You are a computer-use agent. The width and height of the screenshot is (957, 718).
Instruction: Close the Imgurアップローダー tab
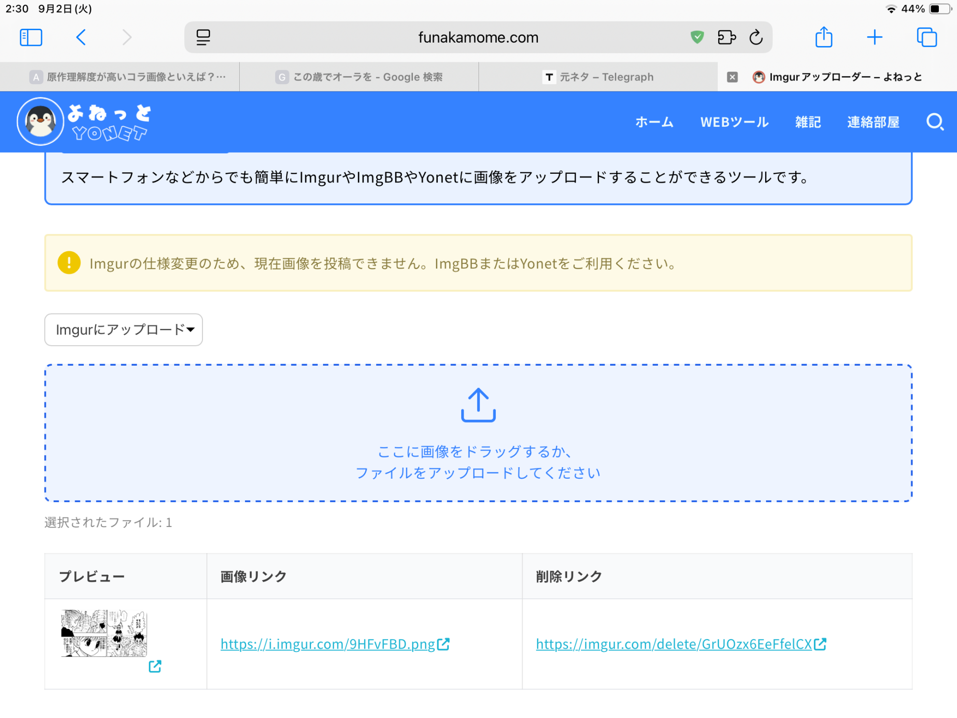tap(732, 77)
